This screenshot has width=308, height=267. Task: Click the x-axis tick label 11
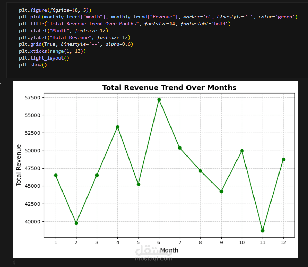point(263,242)
